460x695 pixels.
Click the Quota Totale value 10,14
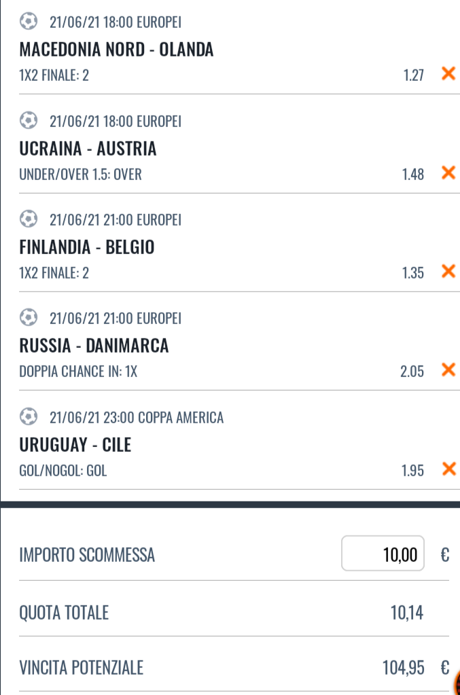(406, 613)
